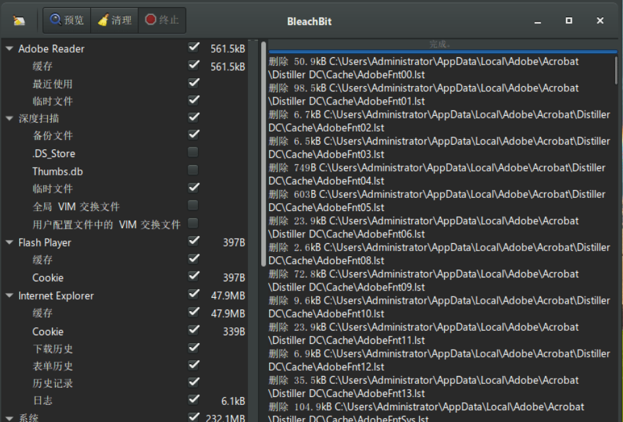Image resolution: width=623 pixels, height=422 pixels.
Task: Collapse the Internet Explorer tree group
Action: (9, 295)
